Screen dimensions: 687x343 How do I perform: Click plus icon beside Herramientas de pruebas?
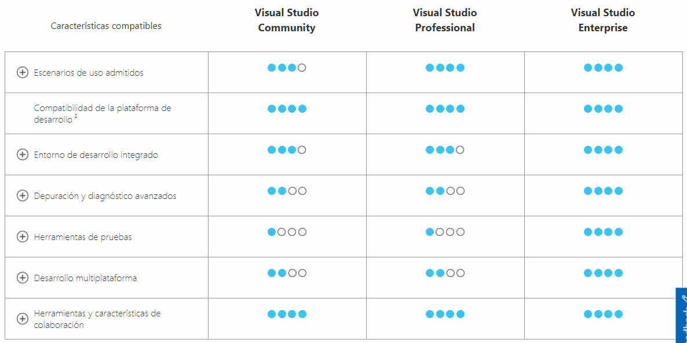point(23,237)
